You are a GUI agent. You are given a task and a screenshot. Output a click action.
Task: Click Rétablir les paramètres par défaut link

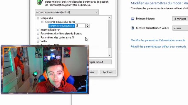point(158,47)
